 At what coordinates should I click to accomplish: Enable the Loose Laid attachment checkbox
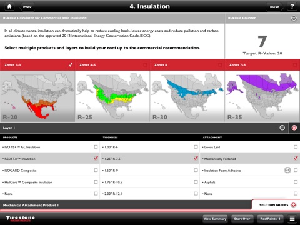click(296, 147)
